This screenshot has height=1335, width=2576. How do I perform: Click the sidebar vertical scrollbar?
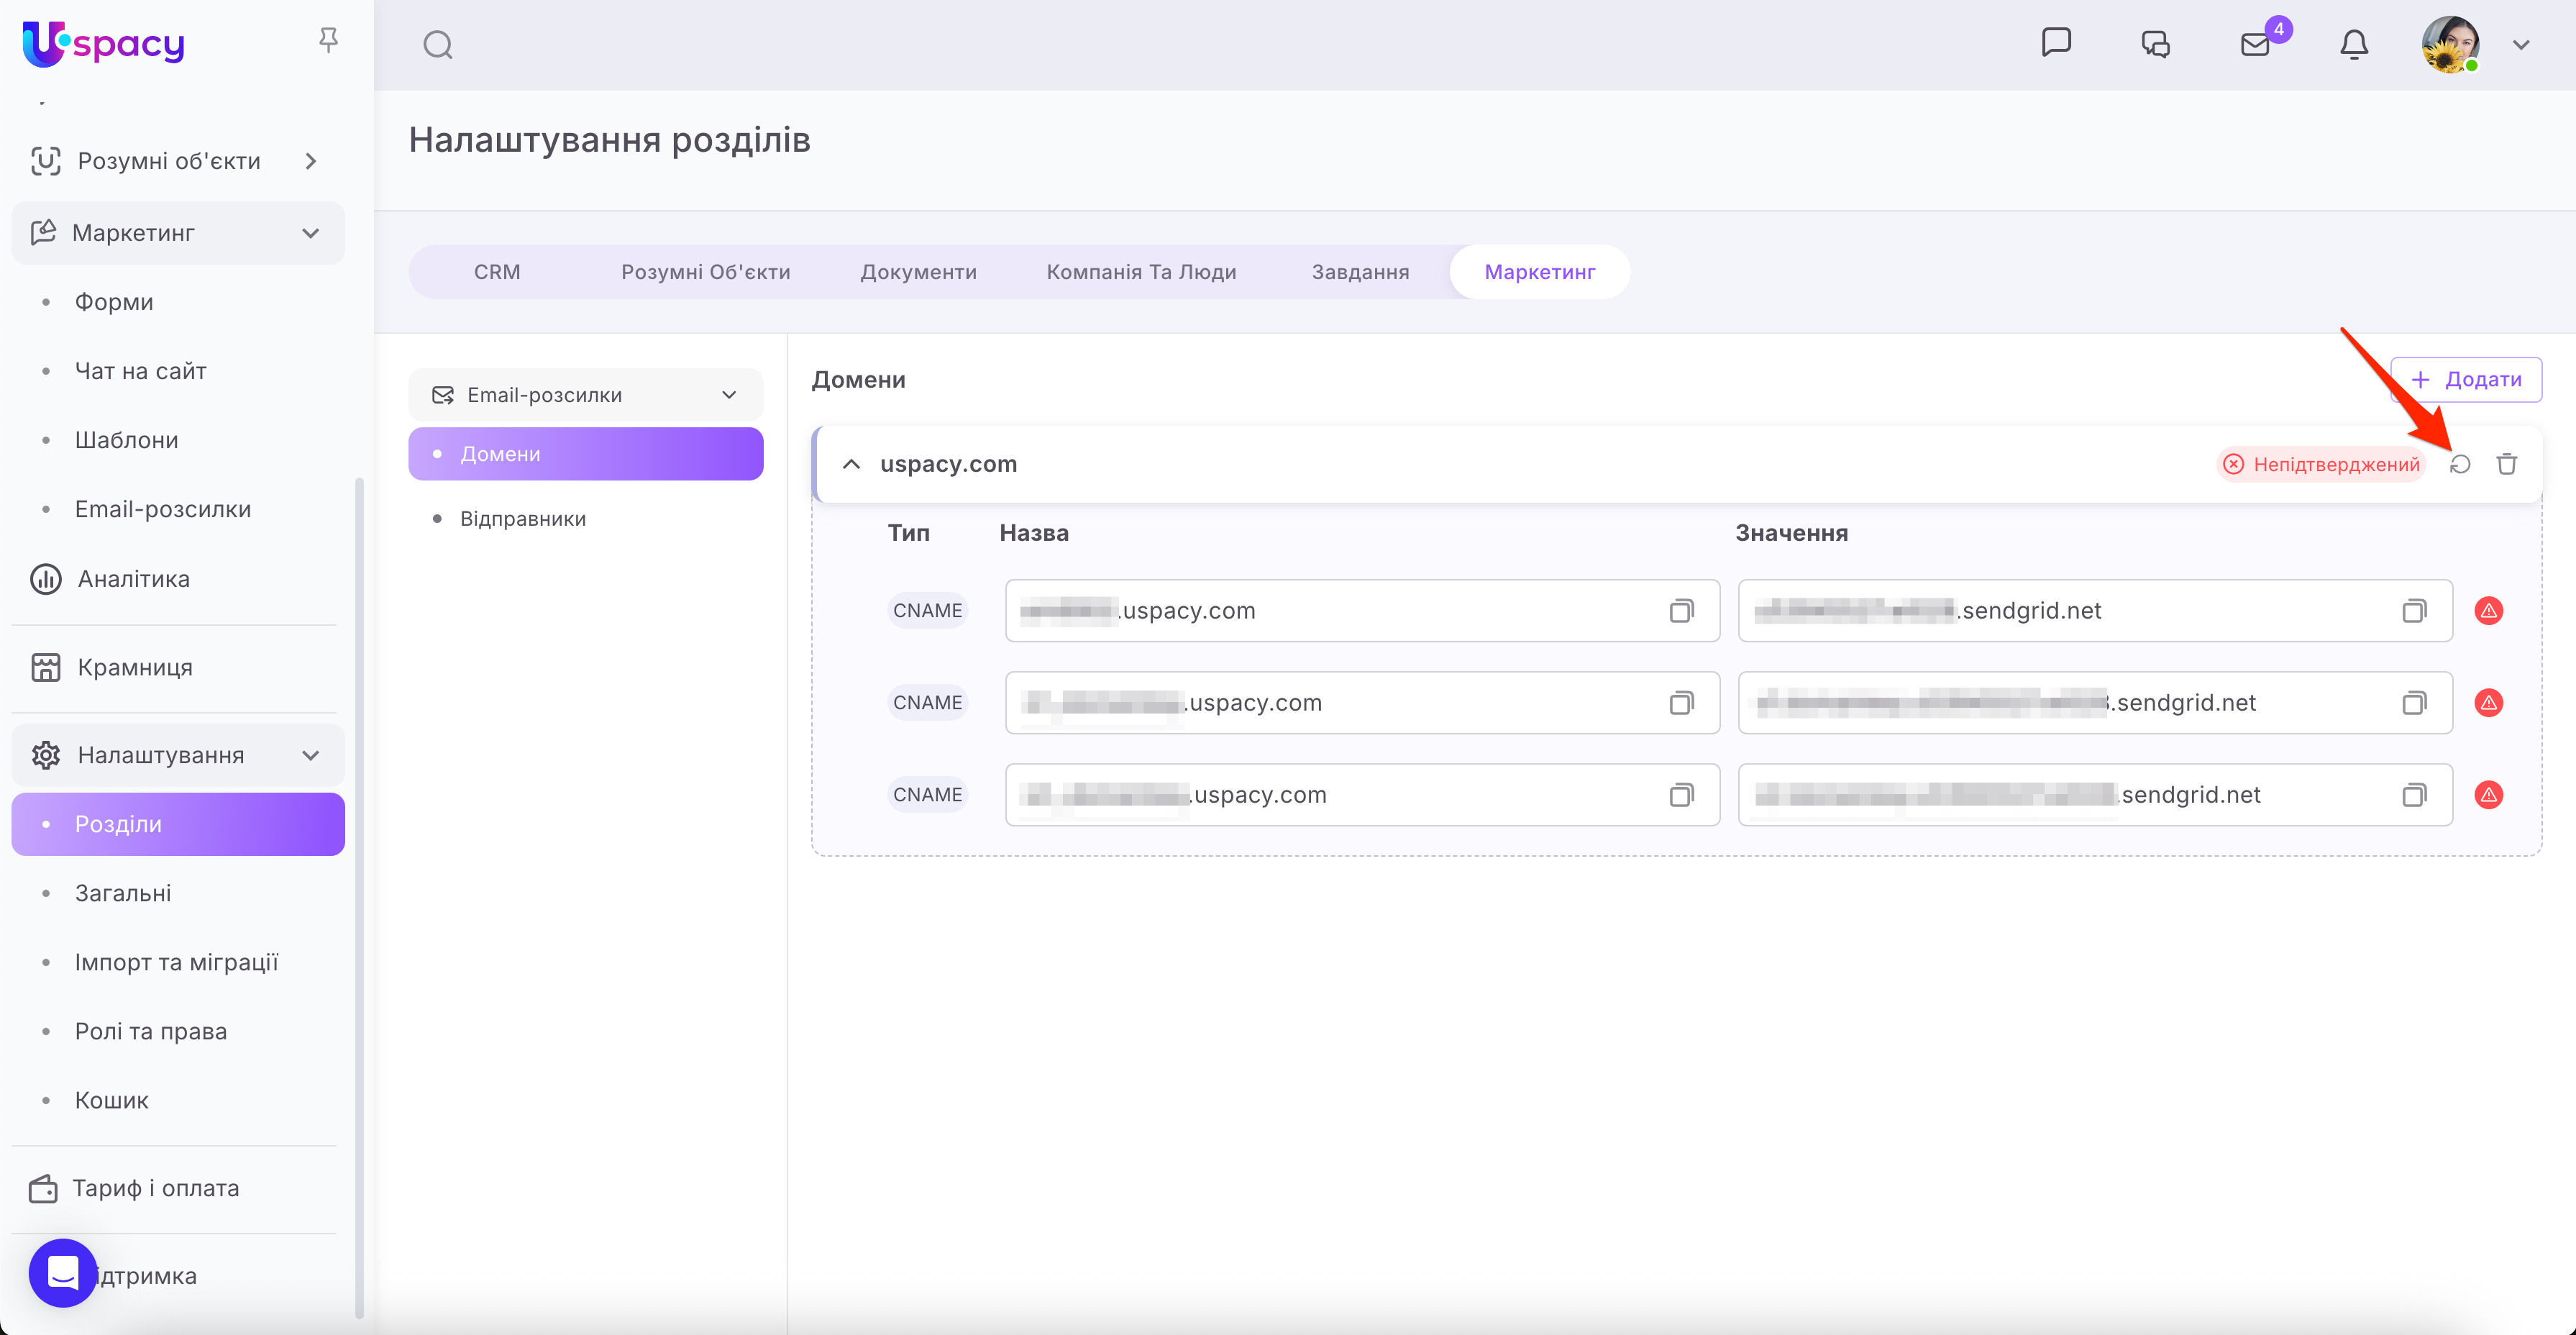pyautogui.click(x=359, y=900)
